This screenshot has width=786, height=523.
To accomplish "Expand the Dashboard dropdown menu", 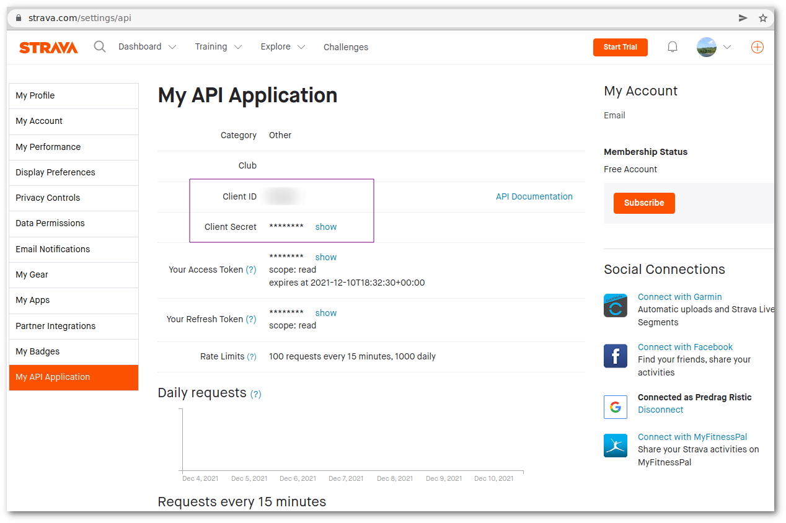I will coord(148,47).
